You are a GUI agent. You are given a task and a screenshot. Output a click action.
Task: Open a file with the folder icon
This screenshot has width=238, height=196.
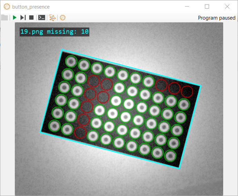(x=4, y=18)
